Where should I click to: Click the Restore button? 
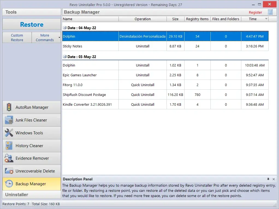click(31, 25)
